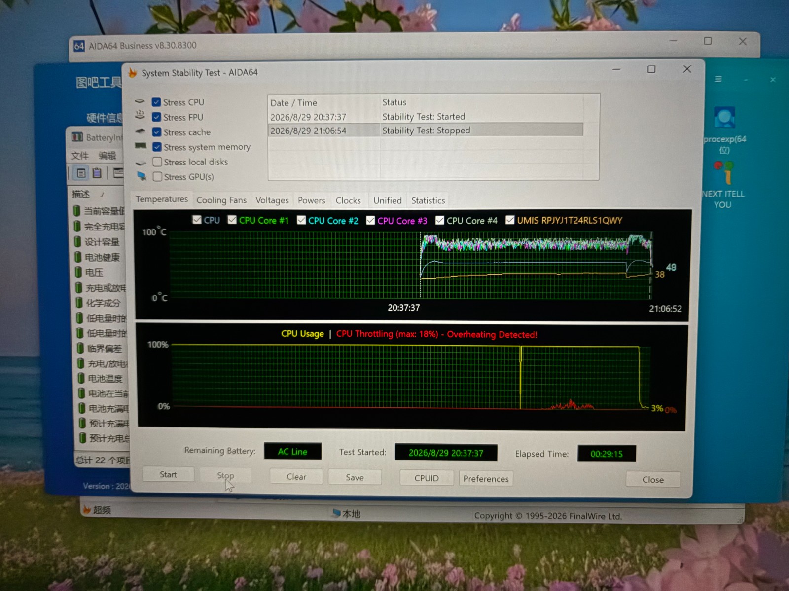789x591 pixels.
Task: Uncheck Stress CPU
Action: tap(156, 102)
